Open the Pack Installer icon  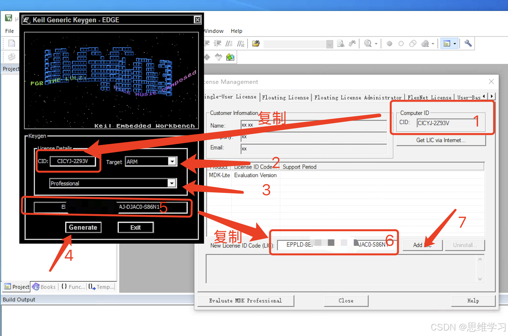pyautogui.click(x=230, y=57)
